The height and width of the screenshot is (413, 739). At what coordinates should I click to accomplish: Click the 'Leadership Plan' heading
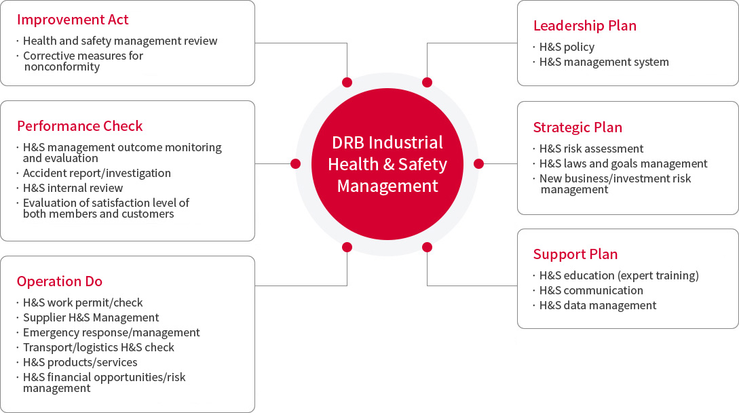coord(585,26)
